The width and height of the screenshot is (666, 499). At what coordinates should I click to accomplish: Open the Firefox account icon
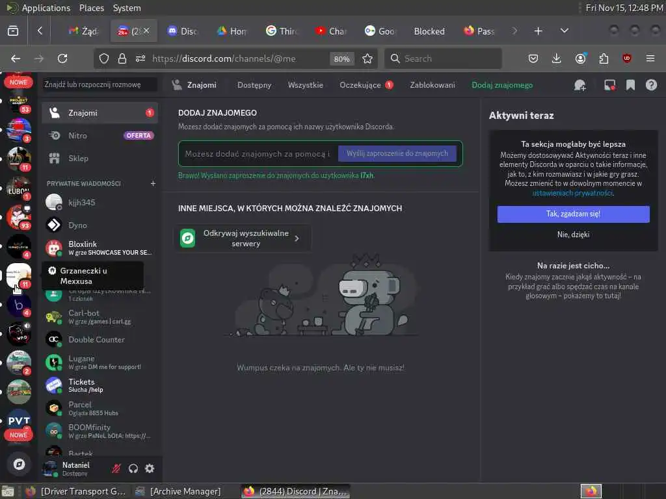tap(581, 58)
